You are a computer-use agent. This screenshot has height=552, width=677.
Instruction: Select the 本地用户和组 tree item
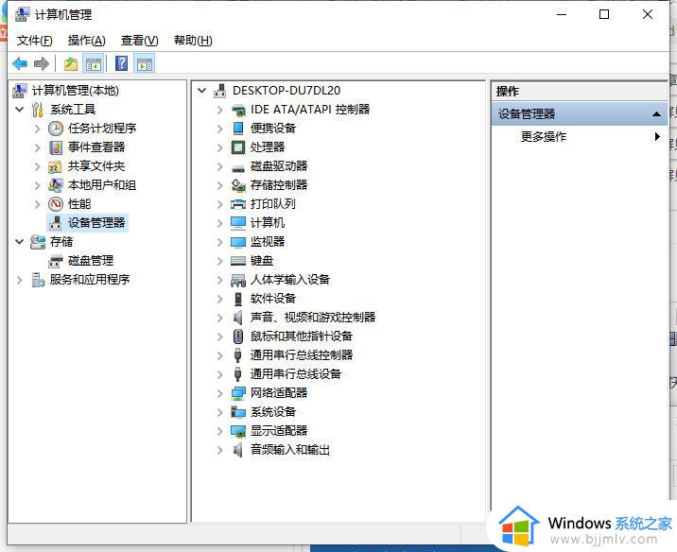pyautogui.click(x=102, y=185)
